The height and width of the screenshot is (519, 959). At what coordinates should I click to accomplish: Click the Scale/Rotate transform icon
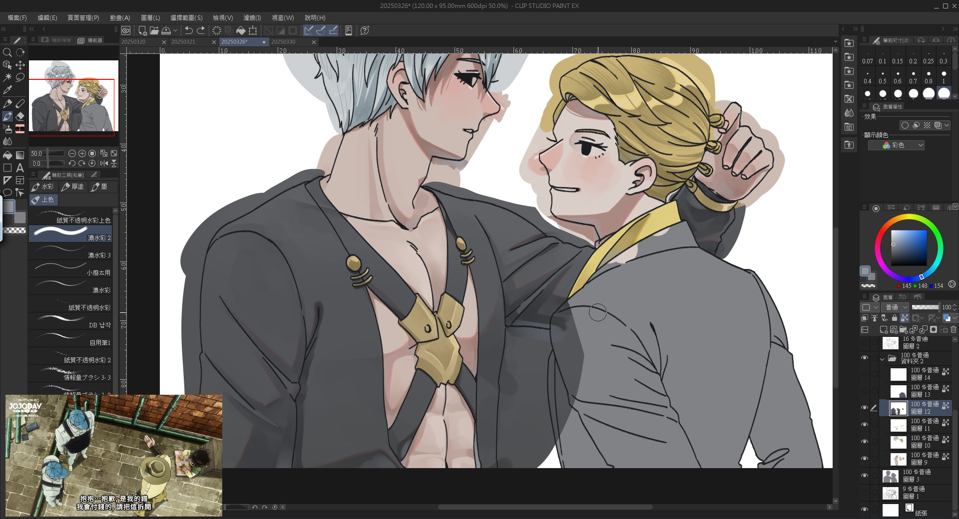tap(253, 30)
